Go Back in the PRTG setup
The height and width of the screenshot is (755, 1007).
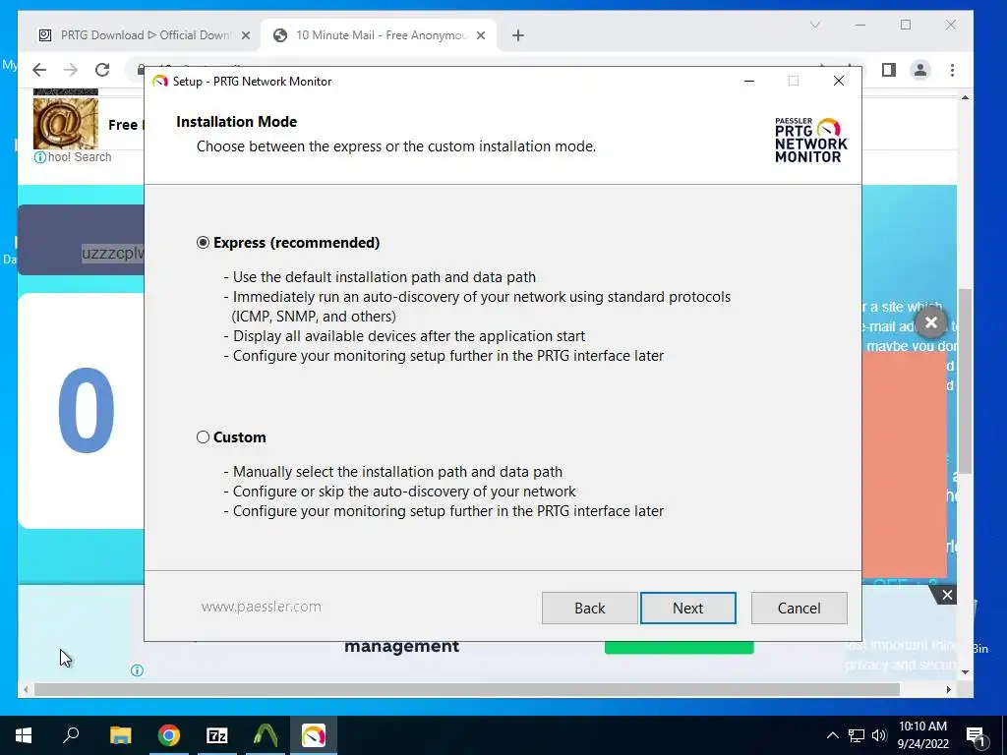590,608
